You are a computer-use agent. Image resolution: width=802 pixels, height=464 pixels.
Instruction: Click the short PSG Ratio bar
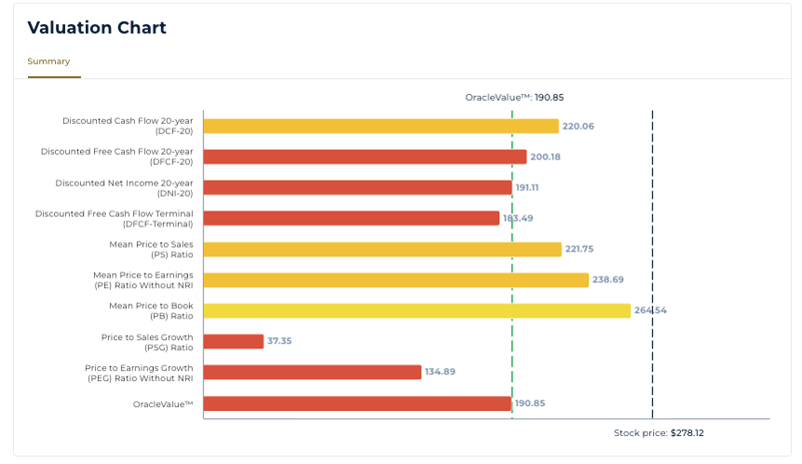coord(234,342)
